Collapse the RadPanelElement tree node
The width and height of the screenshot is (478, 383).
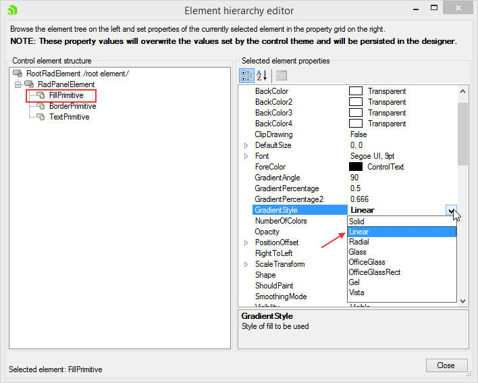click(18, 84)
